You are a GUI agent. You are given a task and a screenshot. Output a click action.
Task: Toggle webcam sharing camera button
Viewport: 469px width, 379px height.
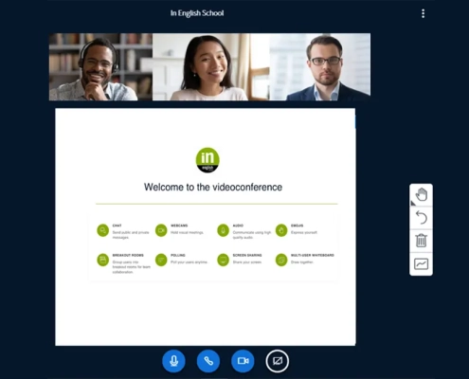point(243,361)
